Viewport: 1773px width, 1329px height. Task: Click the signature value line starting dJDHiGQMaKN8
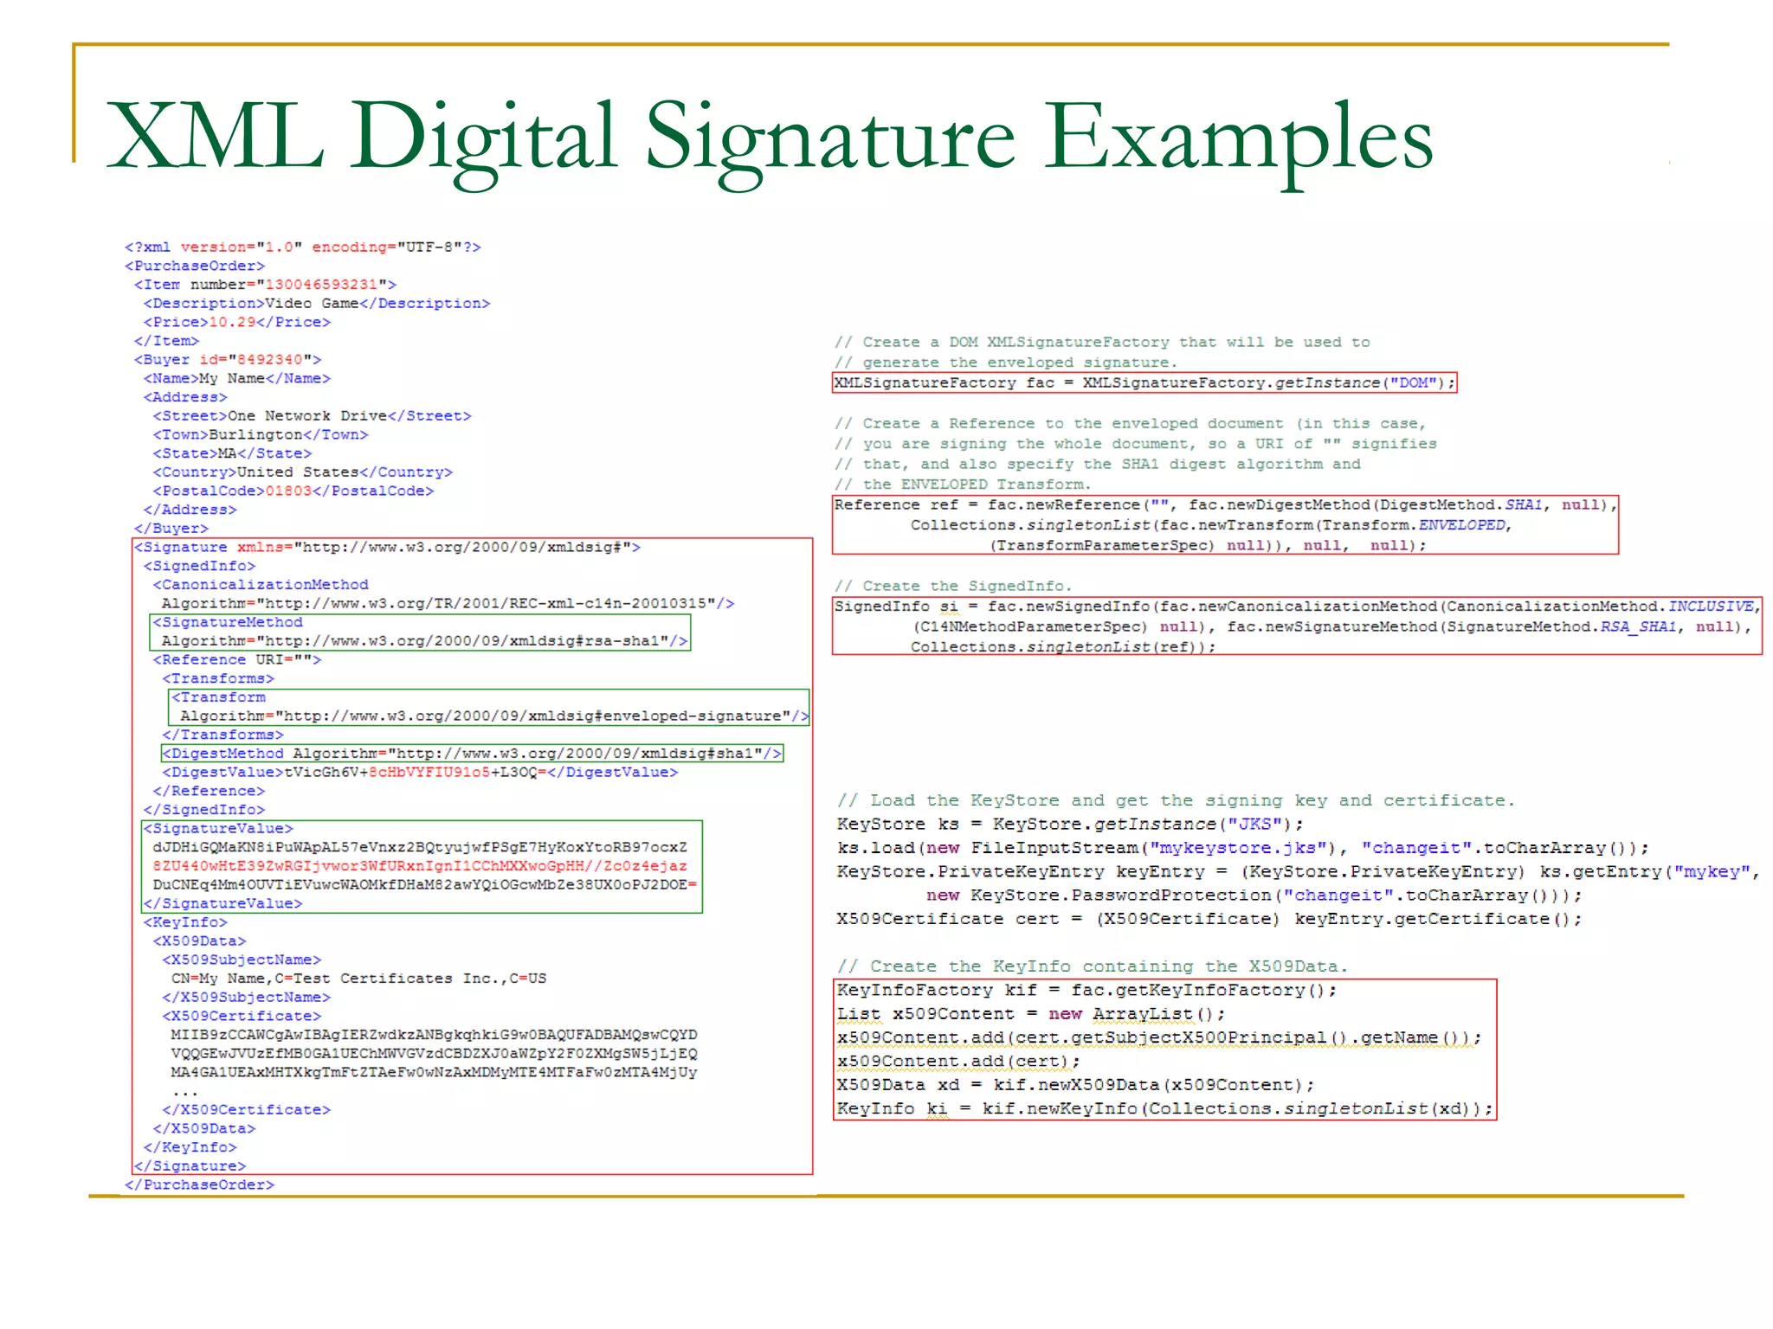coord(420,848)
